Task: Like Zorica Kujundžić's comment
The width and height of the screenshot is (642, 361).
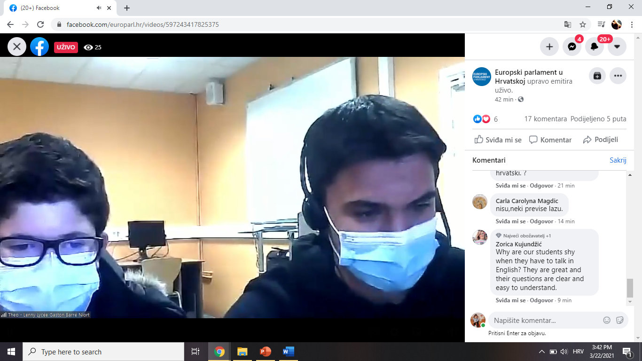Action: coord(511,300)
